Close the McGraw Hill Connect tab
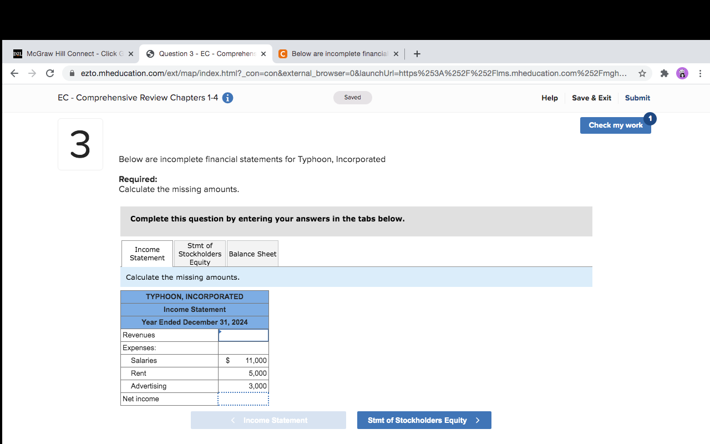 tap(131, 54)
